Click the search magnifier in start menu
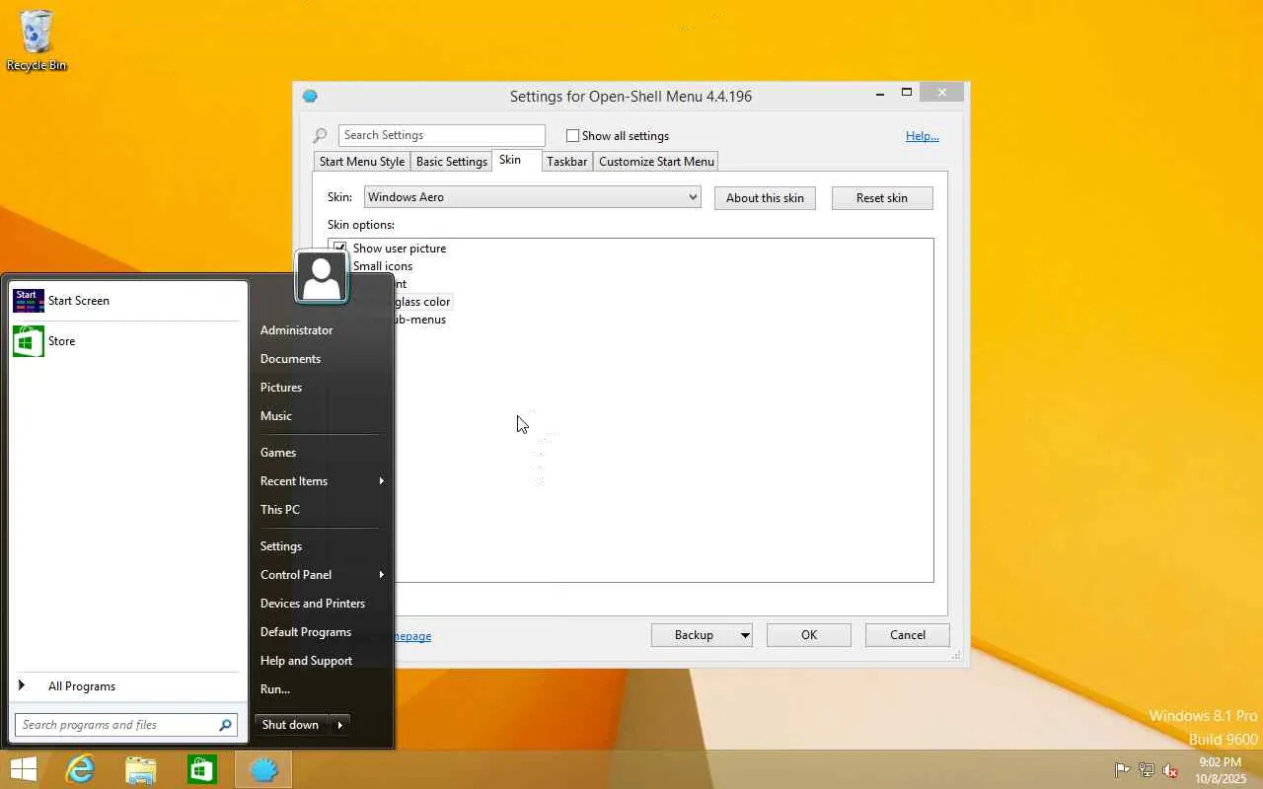1263x789 pixels. [x=226, y=725]
